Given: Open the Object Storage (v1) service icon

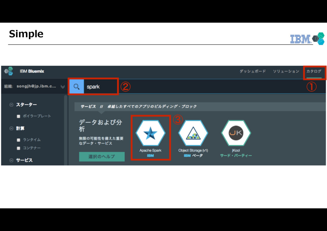Looking at the screenshot, I should 193,133.
